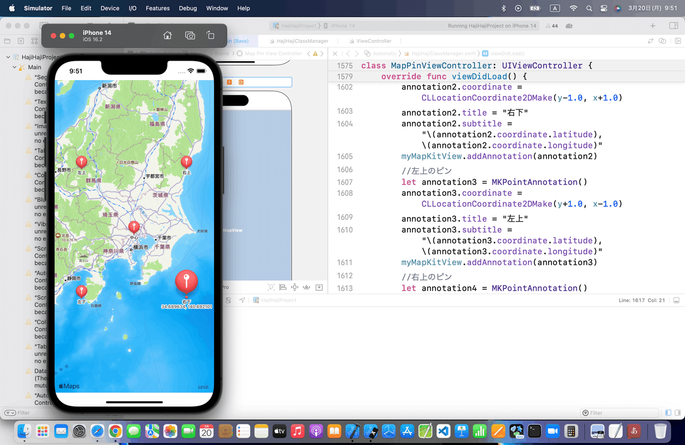Open viewDidLoad() method jump bar

[x=503, y=53]
